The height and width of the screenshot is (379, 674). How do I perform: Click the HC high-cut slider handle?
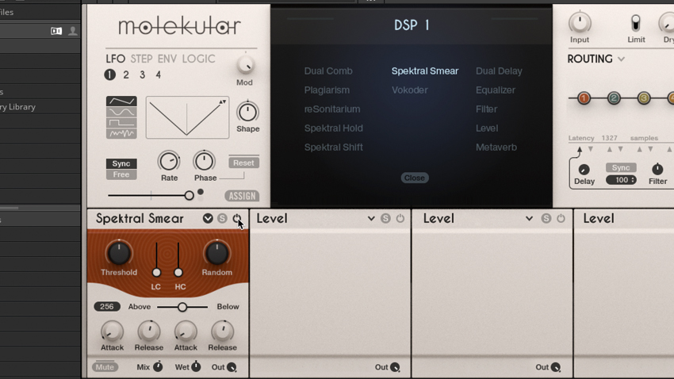coord(178,273)
